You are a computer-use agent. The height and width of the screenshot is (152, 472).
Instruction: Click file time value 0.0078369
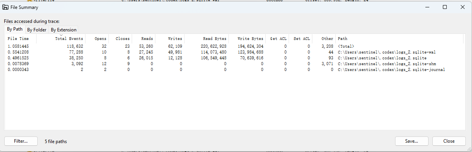point(18,64)
